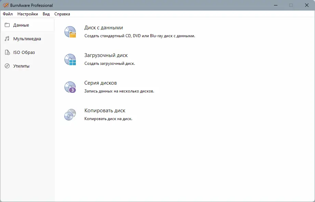Start the Серия дисков tool
Viewport: 315px width, 202px height.
[101, 83]
